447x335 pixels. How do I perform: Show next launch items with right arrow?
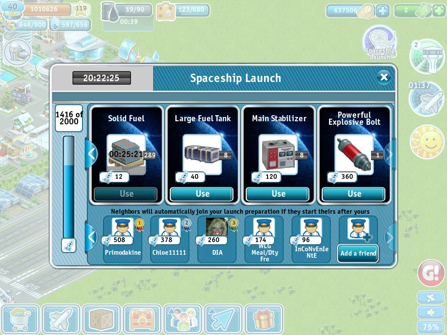[389, 154]
